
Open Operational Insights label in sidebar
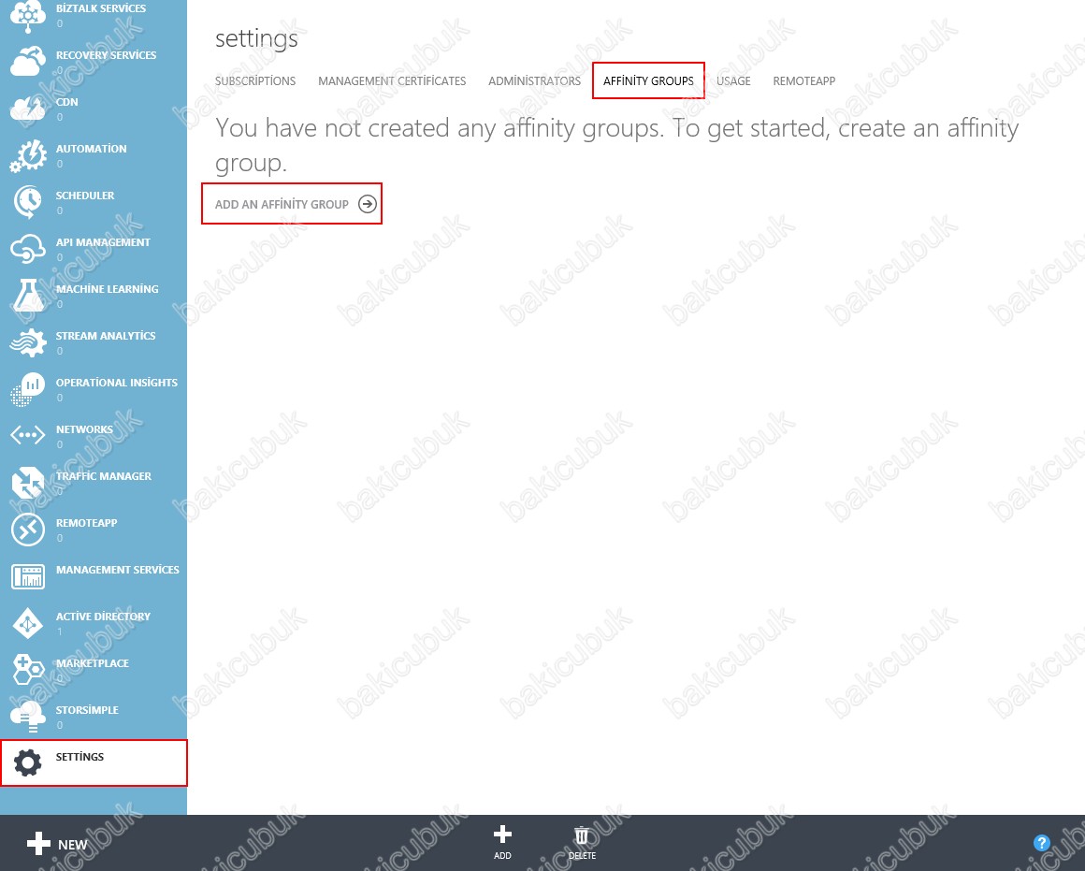pyautogui.click(x=117, y=383)
